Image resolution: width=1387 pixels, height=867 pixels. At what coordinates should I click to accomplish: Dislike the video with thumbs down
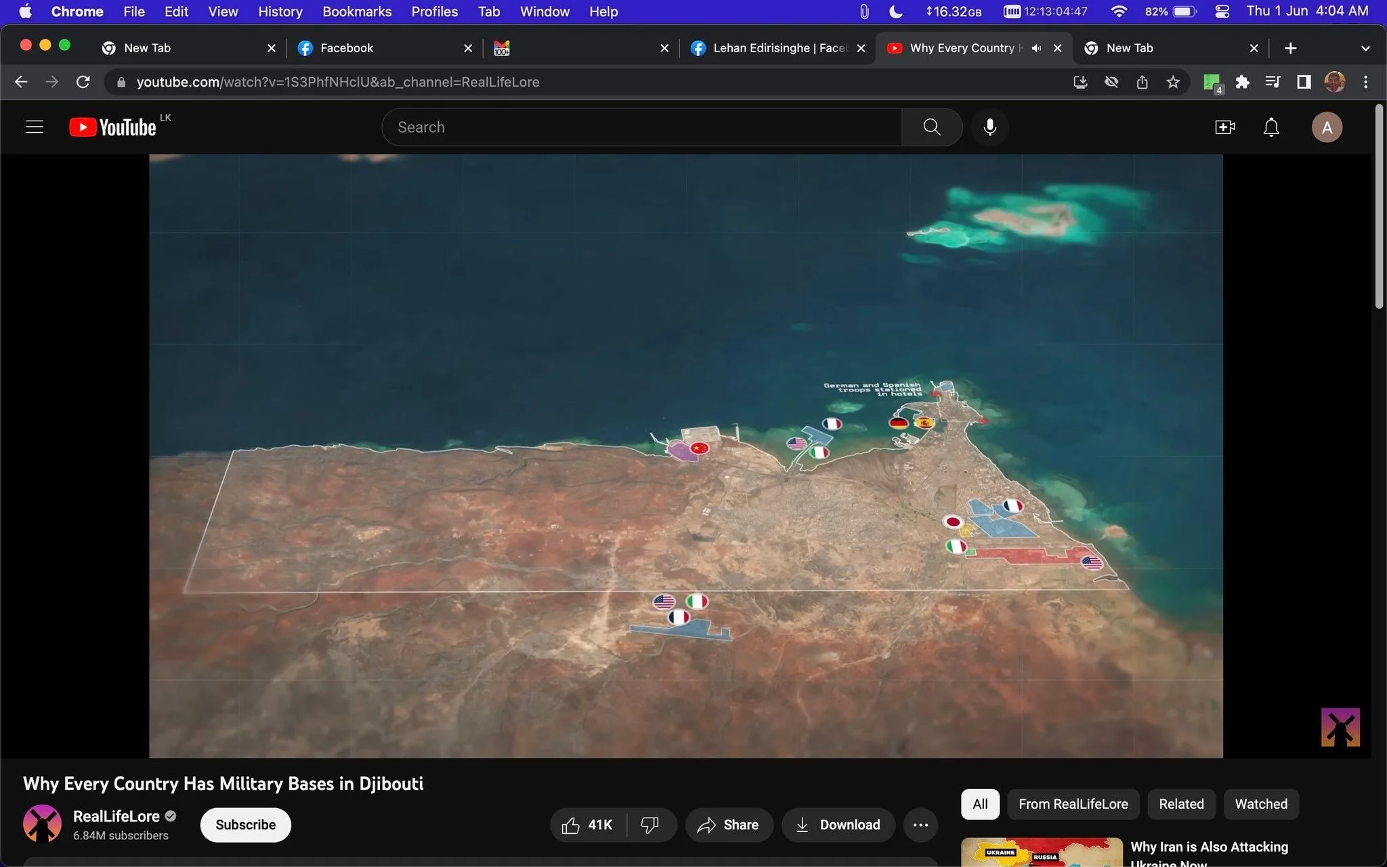(649, 825)
